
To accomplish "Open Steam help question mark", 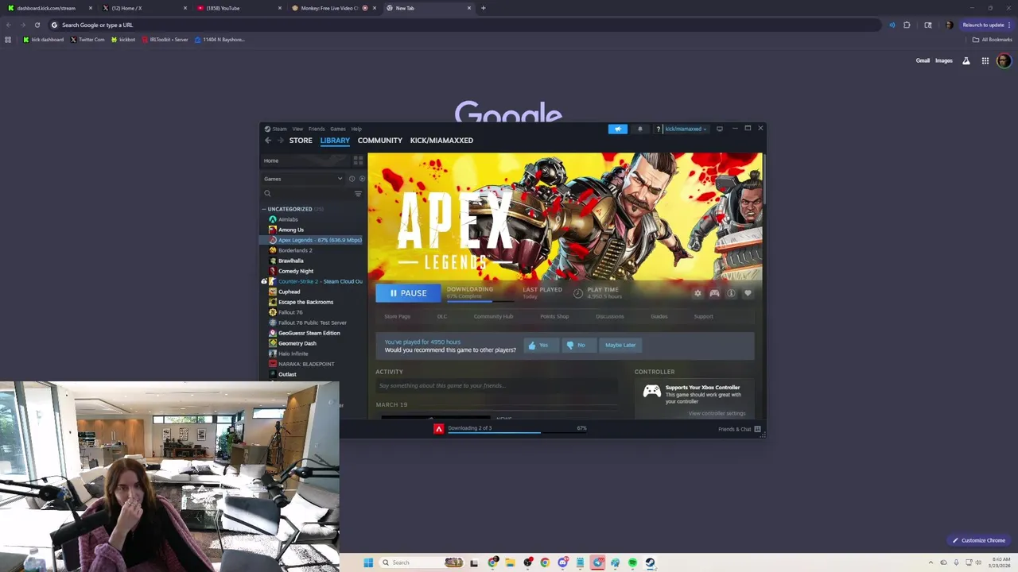I will [659, 129].
